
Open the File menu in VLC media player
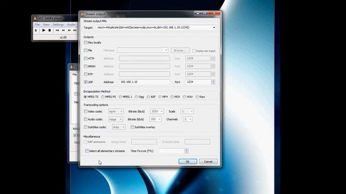point(37,24)
